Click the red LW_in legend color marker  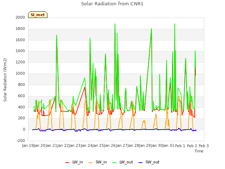[67, 163]
